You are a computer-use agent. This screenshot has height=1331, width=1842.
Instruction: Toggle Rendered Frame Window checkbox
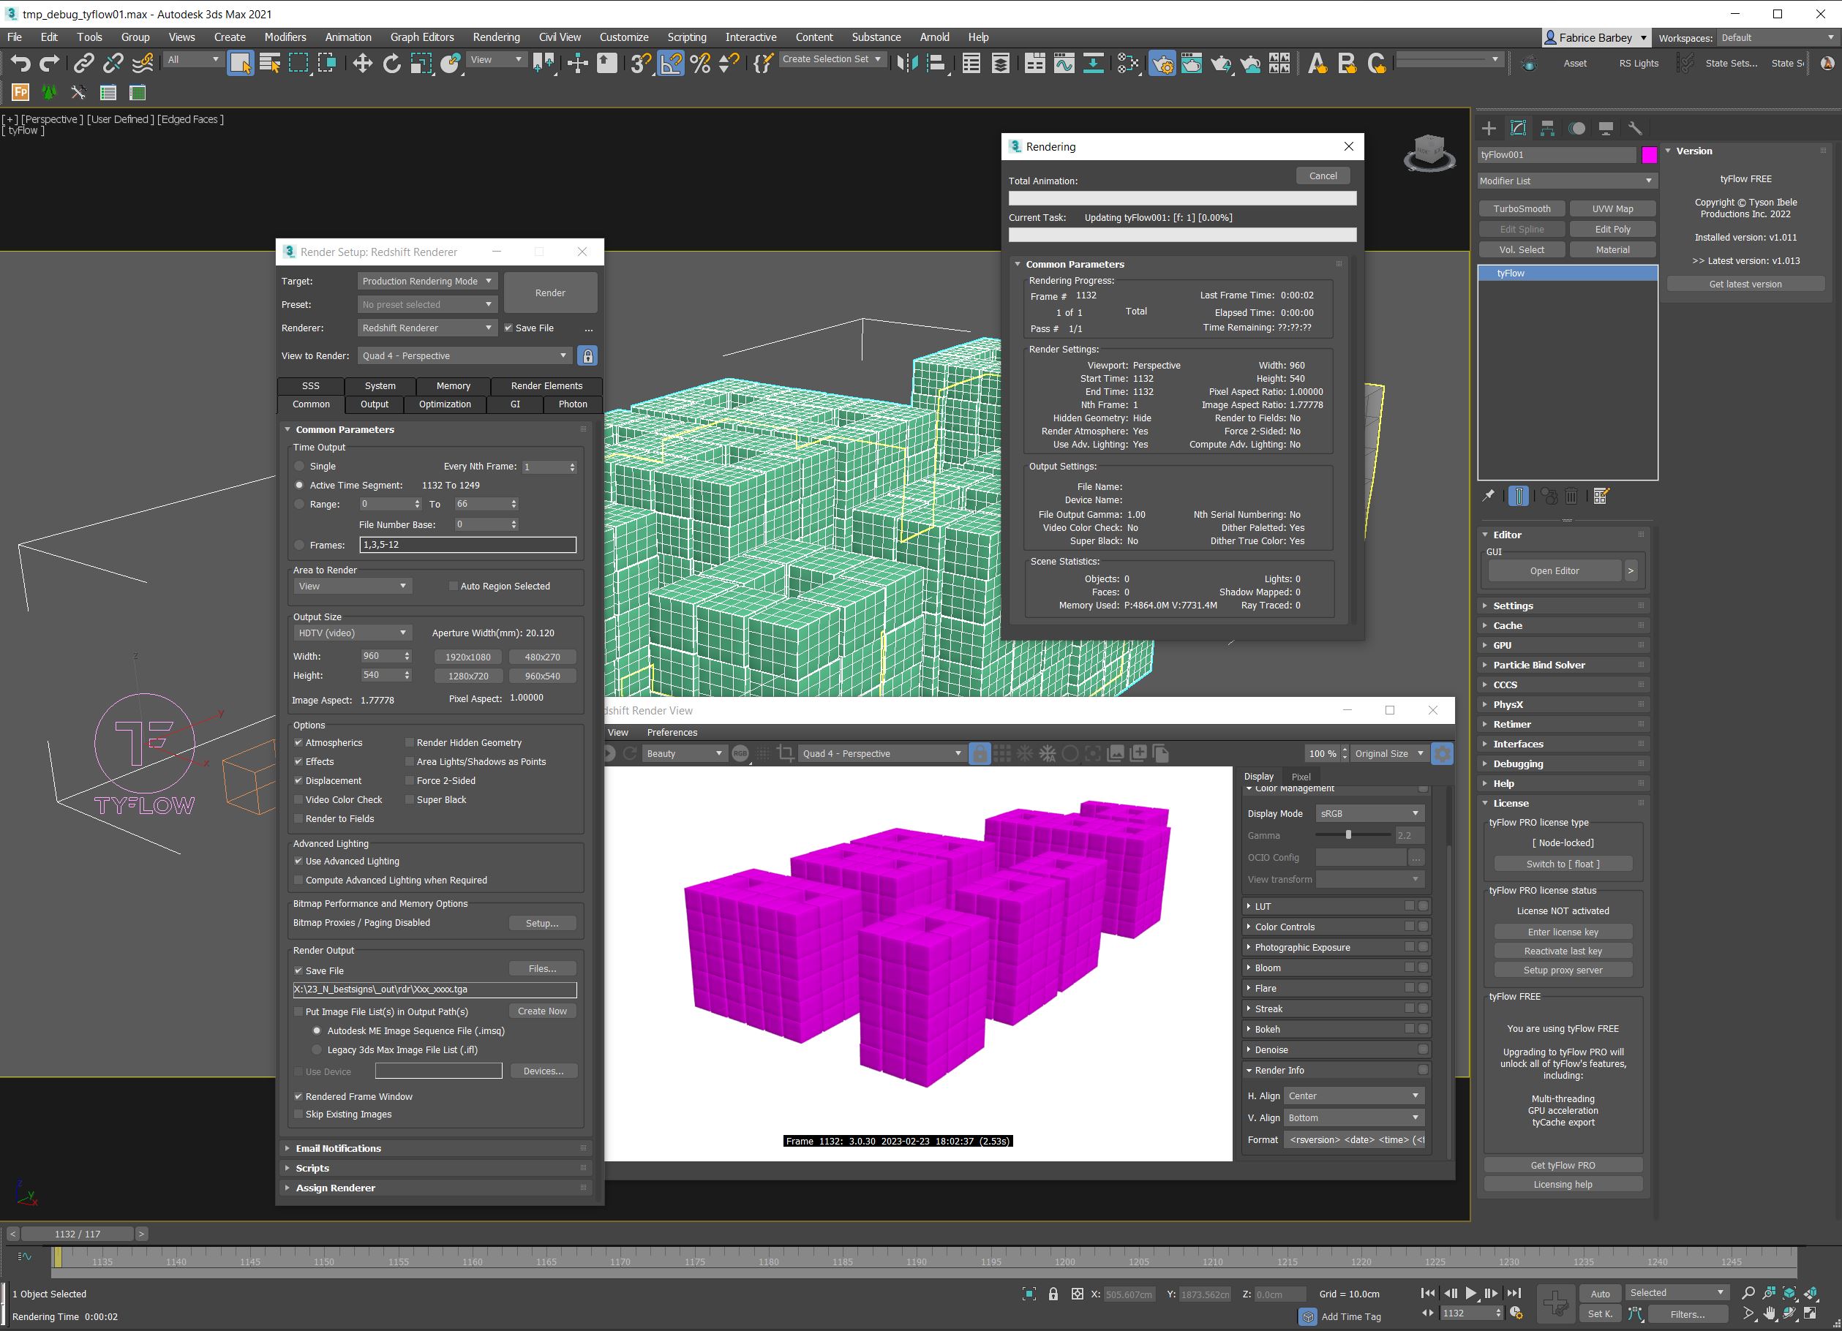pos(298,1097)
